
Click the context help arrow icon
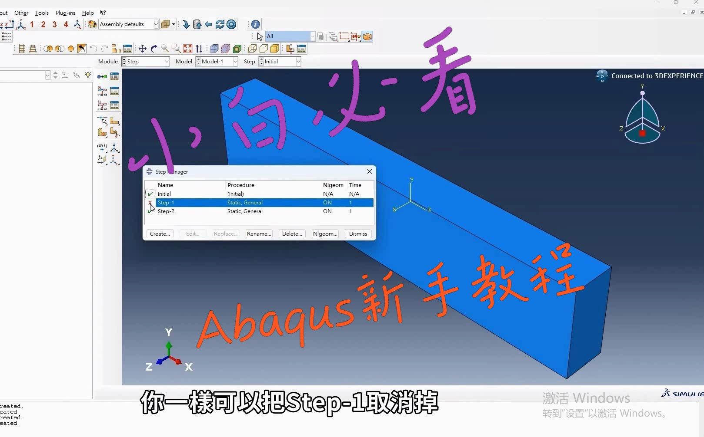pyautogui.click(x=103, y=13)
